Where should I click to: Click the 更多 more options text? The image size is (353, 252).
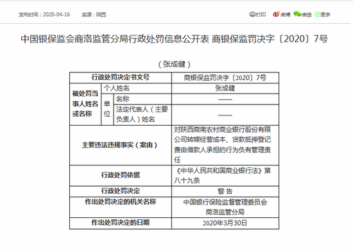point(325,15)
